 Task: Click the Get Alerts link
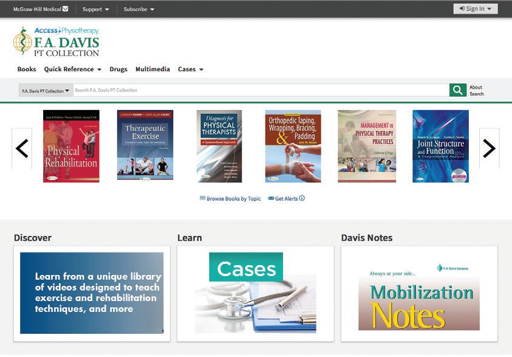tap(283, 198)
